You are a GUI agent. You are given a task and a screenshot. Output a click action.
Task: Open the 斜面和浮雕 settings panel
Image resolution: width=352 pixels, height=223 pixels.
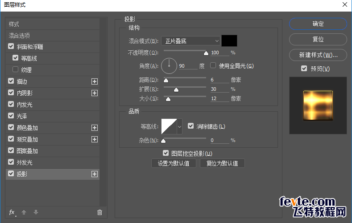pyautogui.click(x=29, y=47)
